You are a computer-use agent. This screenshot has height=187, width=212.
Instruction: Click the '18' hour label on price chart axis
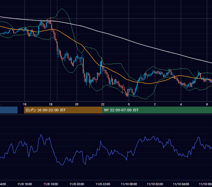51,104
